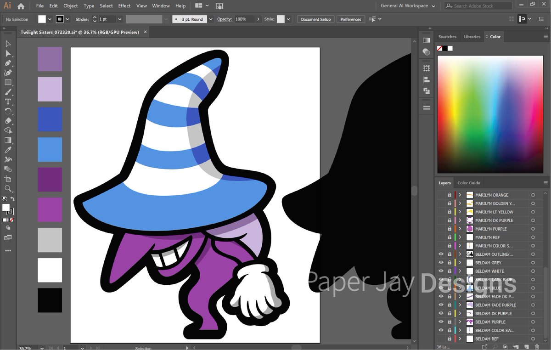This screenshot has height=350, width=551.
Task: Select the Pen tool
Action: click(8, 63)
